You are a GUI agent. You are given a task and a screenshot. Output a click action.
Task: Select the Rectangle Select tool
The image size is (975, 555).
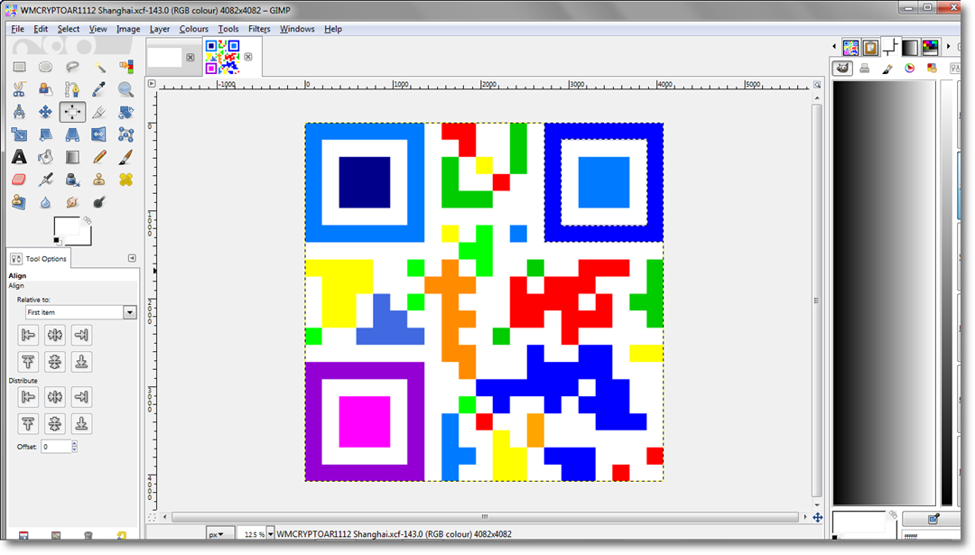click(19, 67)
